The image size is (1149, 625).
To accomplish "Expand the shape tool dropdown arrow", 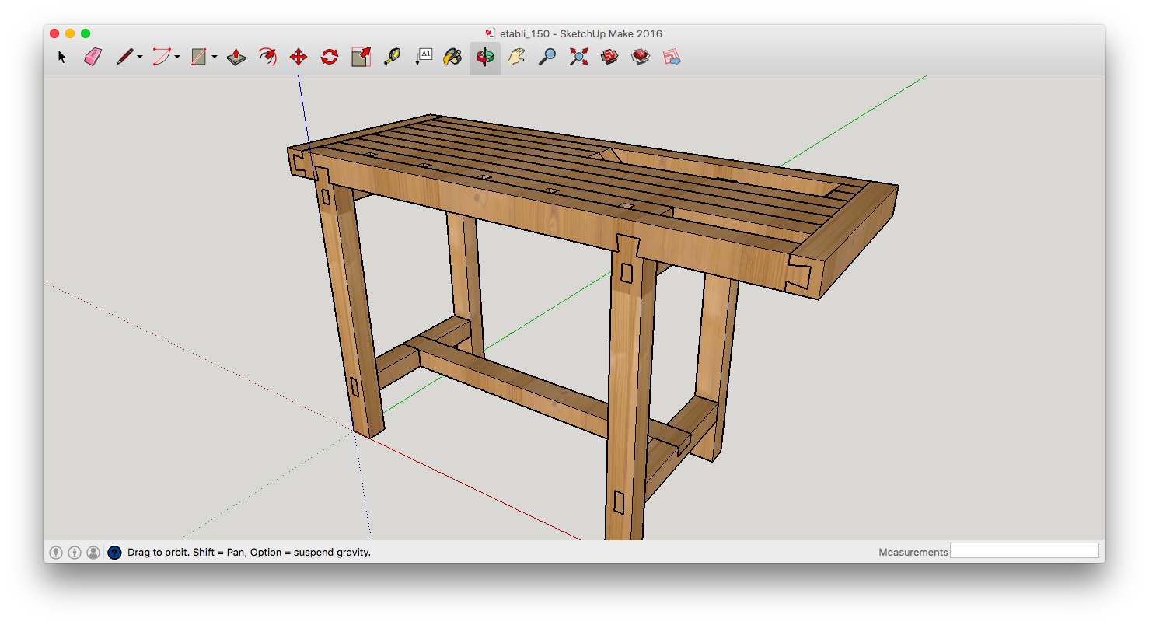I will [x=214, y=57].
